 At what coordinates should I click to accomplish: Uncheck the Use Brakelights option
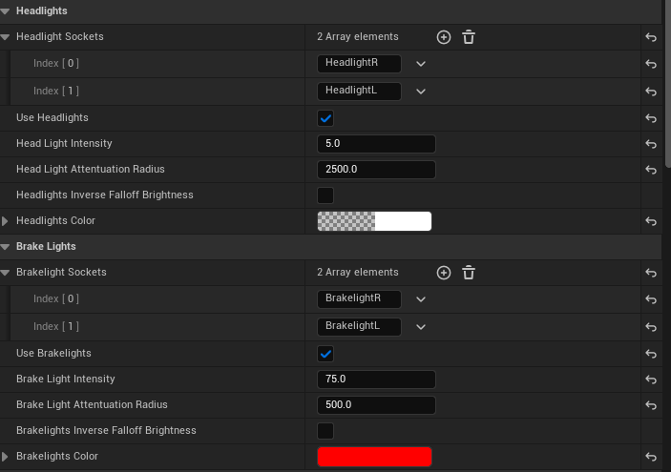pyautogui.click(x=325, y=354)
